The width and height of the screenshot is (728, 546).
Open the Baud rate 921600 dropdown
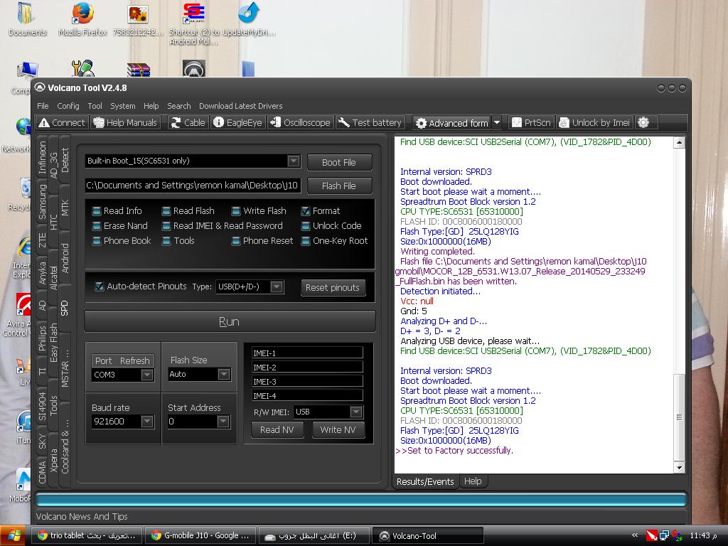[x=147, y=421]
